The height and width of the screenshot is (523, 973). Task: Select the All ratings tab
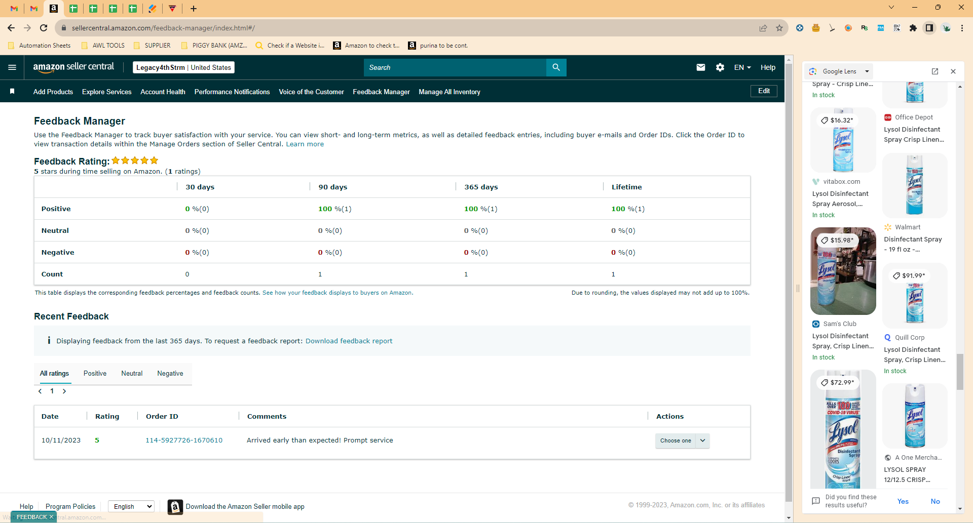[x=55, y=374]
